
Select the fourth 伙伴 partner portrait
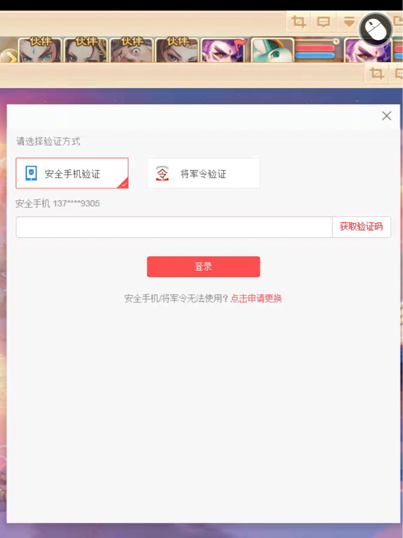click(177, 50)
